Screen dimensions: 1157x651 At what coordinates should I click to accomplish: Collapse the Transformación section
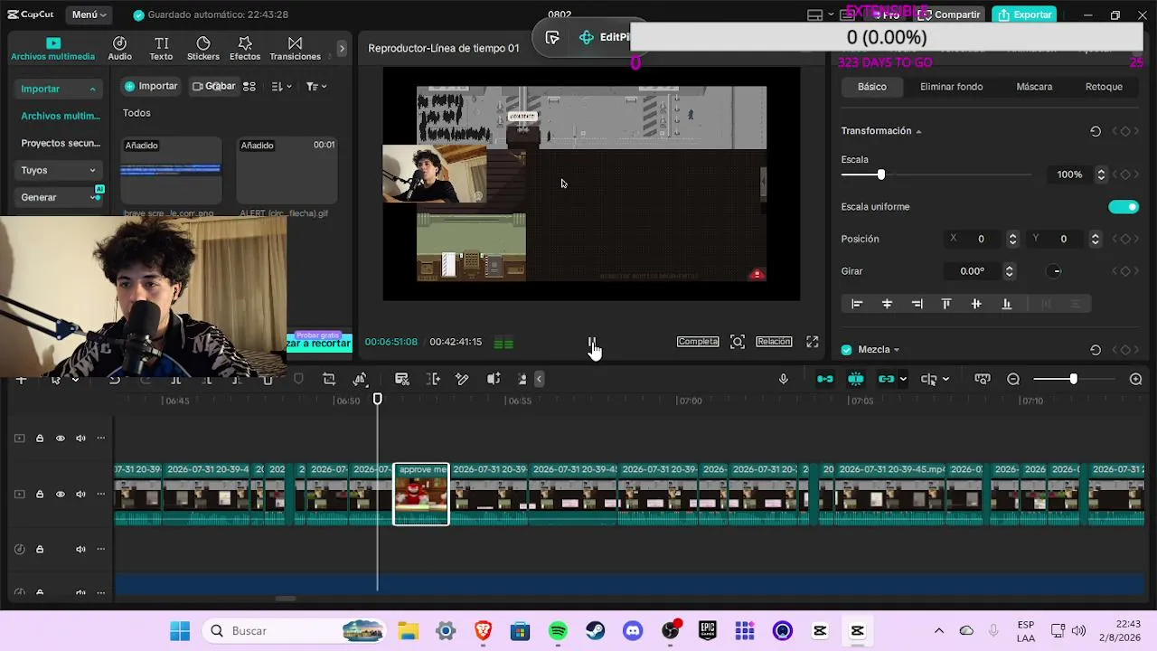(x=918, y=131)
